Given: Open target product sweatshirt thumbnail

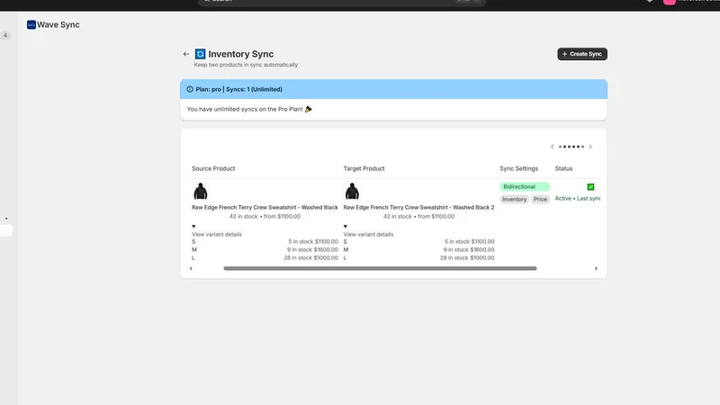Looking at the screenshot, I should (x=352, y=191).
